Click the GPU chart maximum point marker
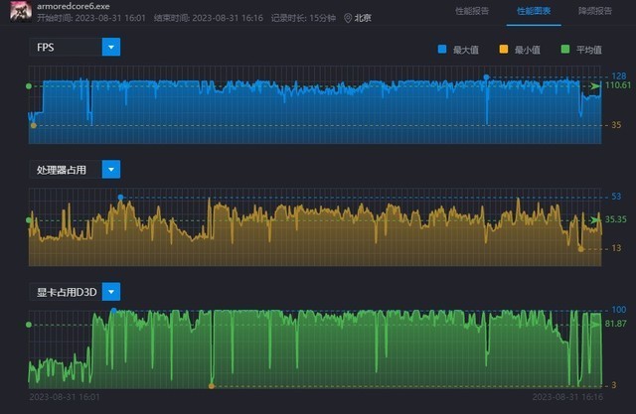Viewport: 636px width, 414px height. tap(114, 311)
